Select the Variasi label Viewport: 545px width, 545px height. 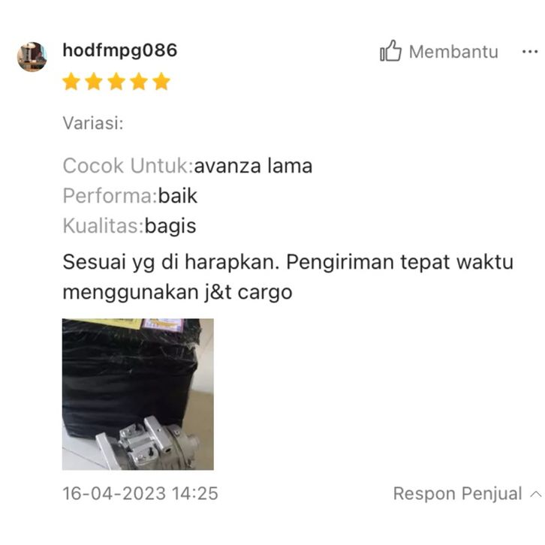tap(93, 122)
